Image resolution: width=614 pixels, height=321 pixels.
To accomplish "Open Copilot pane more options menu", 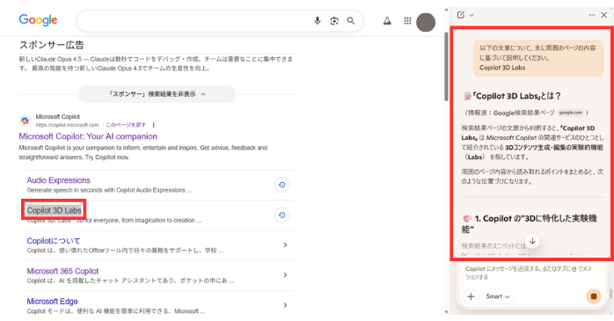I will pos(592,15).
